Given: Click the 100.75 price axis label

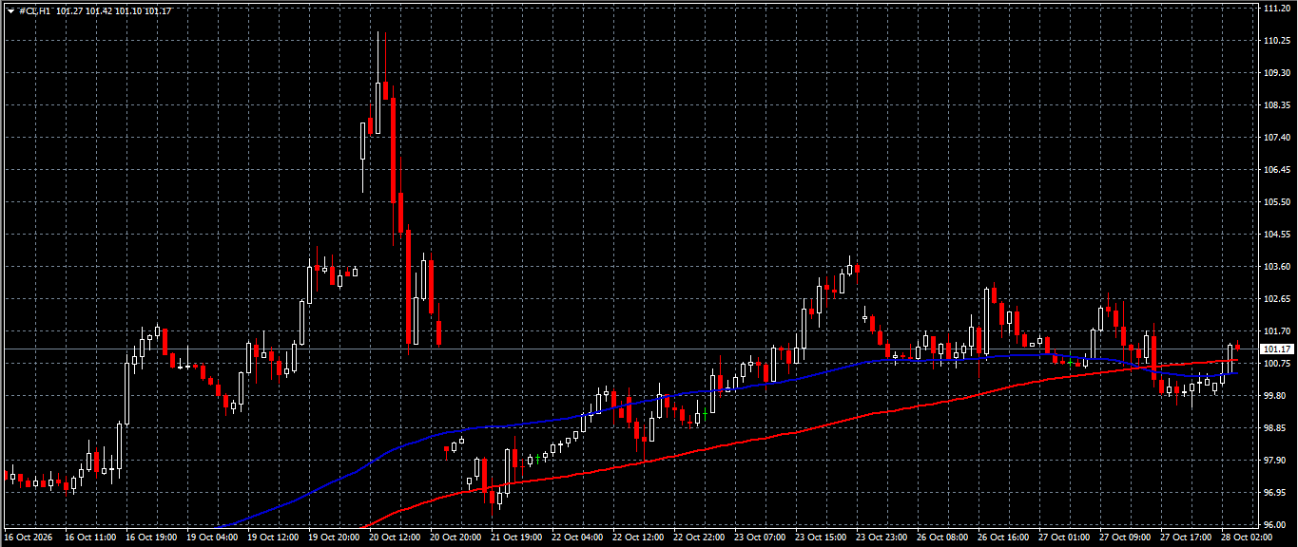Looking at the screenshot, I should point(1277,363).
